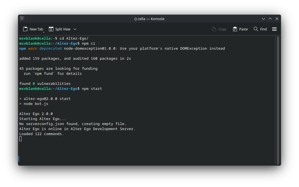Close the Konsole window
The width and height of the screenshot is (299, 187).
[x=277, y=19]
